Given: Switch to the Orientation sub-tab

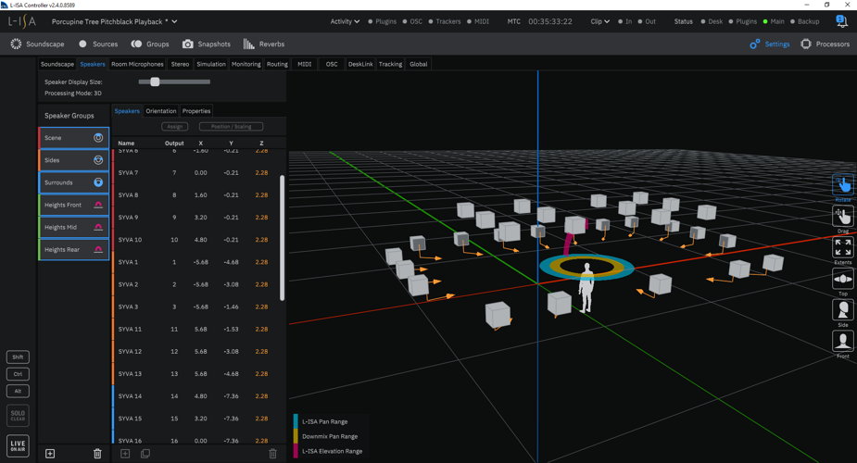Looking at the screenshot, I should click(160, 111).
